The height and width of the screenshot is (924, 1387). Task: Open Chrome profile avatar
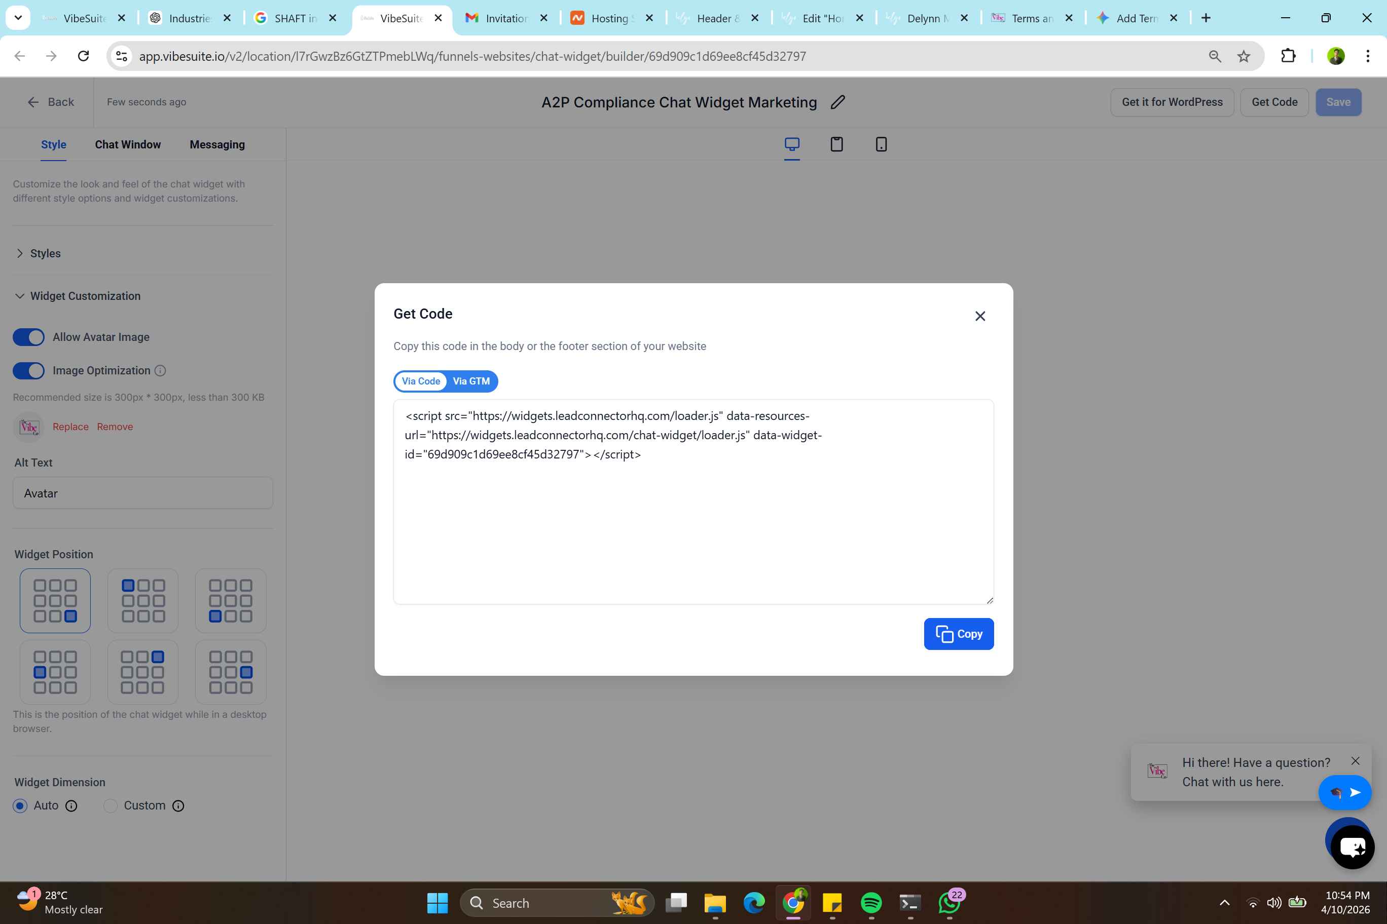(1336, 56)
